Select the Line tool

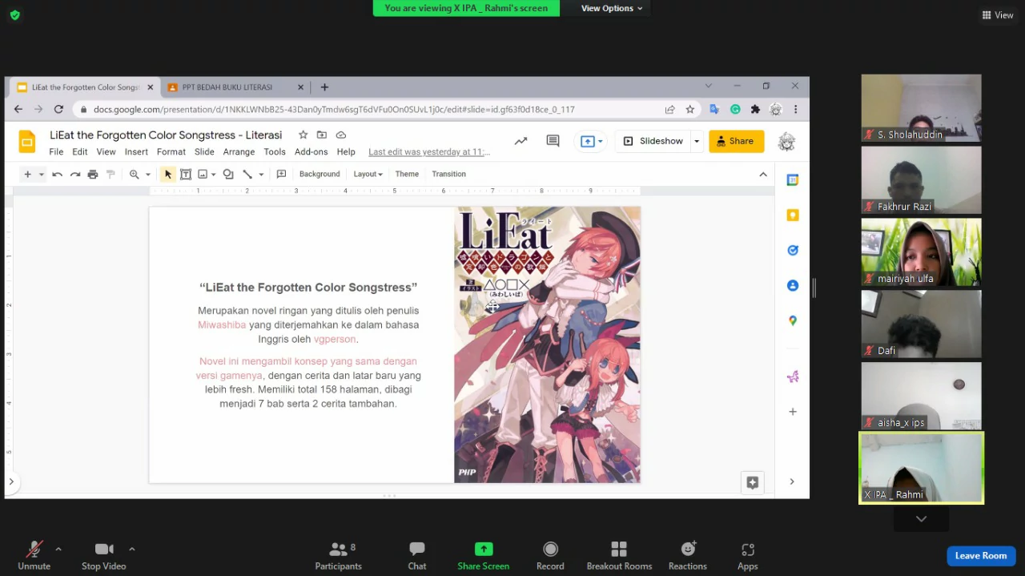tap(247, 174)
